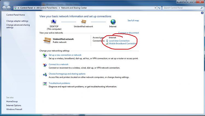Expand the arrow after All Control Panel Items
This screenshot has height=116, width=205.
pyautogui.click(x=59, y=8)
